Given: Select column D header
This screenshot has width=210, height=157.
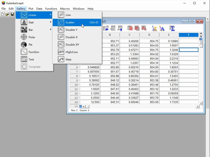Looking at the screenshot, I should click(149, 35).
